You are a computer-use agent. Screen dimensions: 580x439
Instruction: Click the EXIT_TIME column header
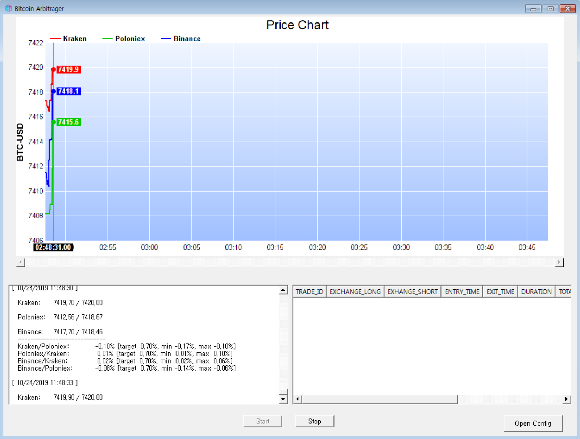500,292
